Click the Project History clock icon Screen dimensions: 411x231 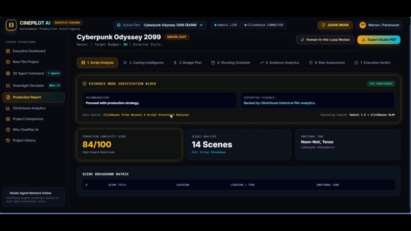pyautogui.click(x=8, y=140)
